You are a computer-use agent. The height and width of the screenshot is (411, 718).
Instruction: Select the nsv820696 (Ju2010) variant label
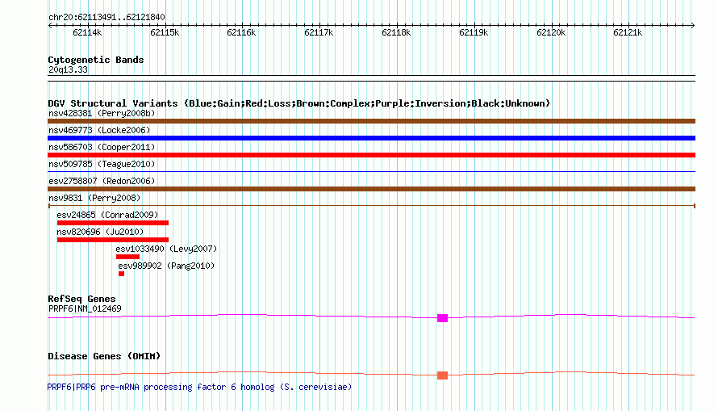[100, 232]
